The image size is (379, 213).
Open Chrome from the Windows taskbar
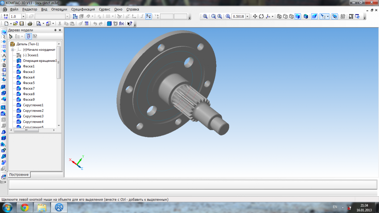pos(24,207)
